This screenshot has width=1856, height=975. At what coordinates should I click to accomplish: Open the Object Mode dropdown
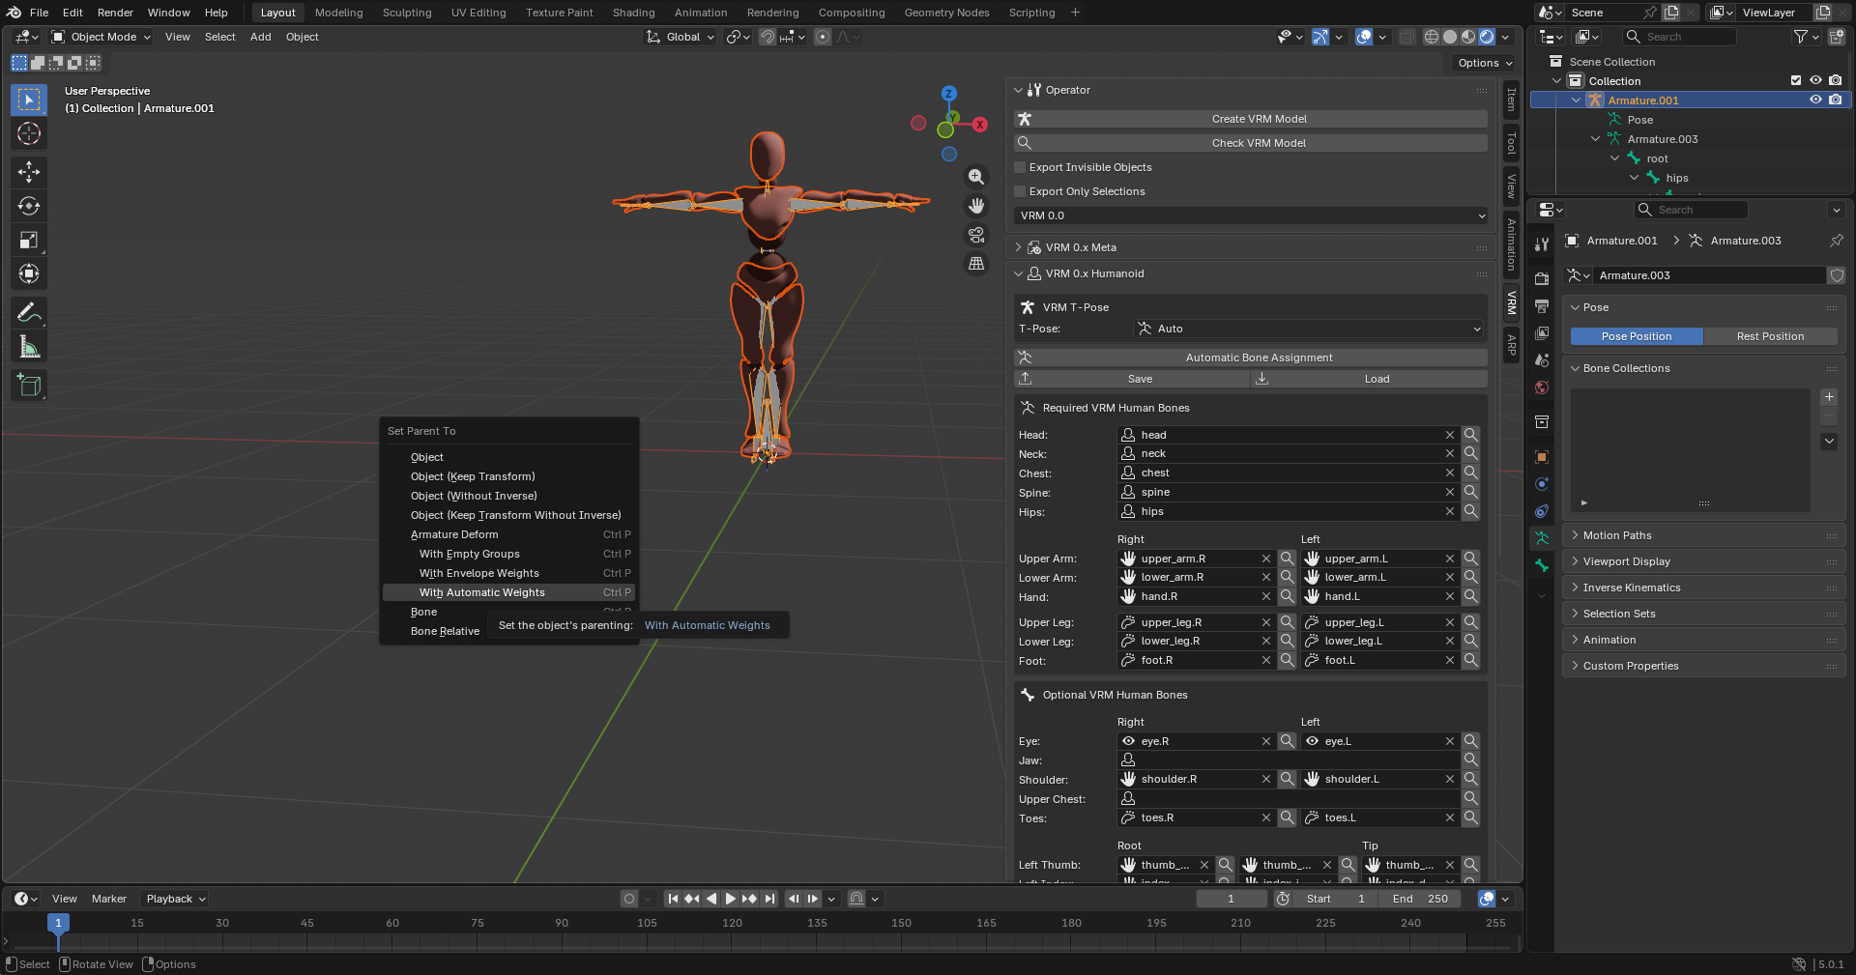101,37
